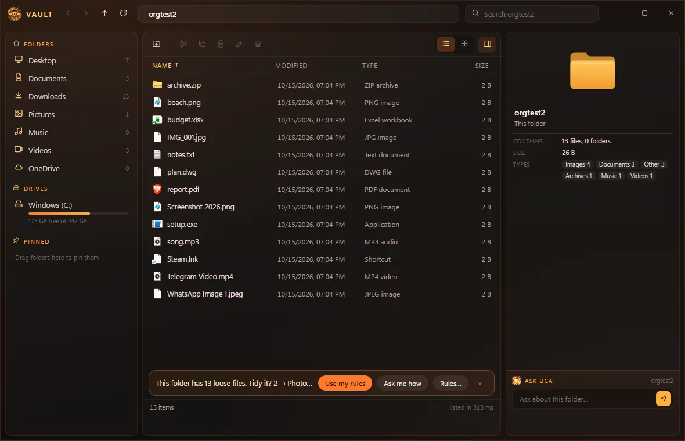
Task: Select the WhatsApp Image 1.jpeg file name
Action: pos(205,294)
